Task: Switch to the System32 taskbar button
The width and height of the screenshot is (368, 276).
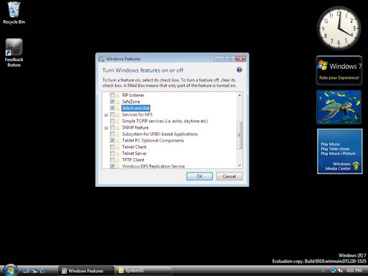Action: pos(143,271)
